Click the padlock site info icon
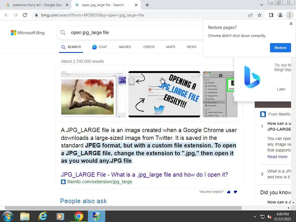The width and height of the screenshot is (296, 222). tap(36, 15)
